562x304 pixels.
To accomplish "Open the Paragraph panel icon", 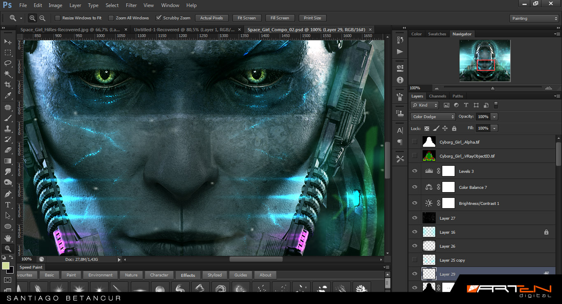I will (400, 142).
